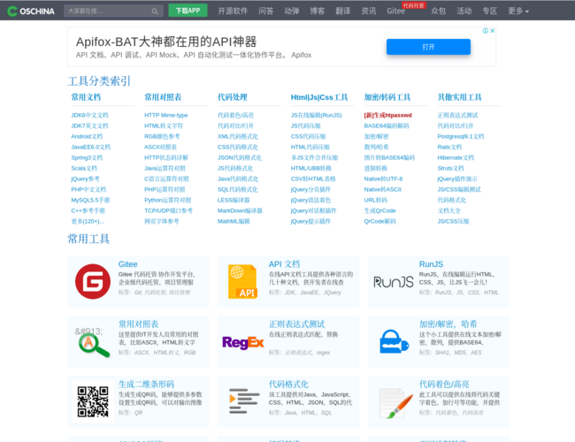Open the 代码着色/高亮 paintbrush icon

pyautogui.click(x=393, y=401)
